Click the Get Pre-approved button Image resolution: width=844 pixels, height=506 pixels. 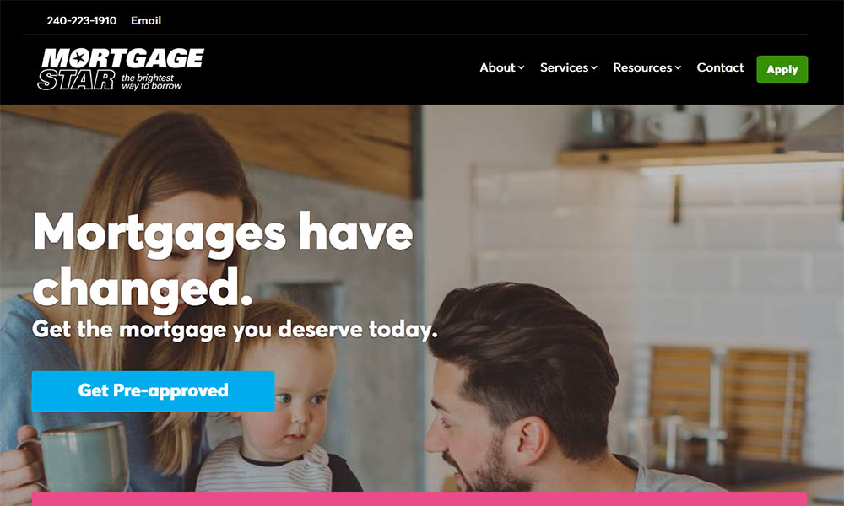(154, 391)
